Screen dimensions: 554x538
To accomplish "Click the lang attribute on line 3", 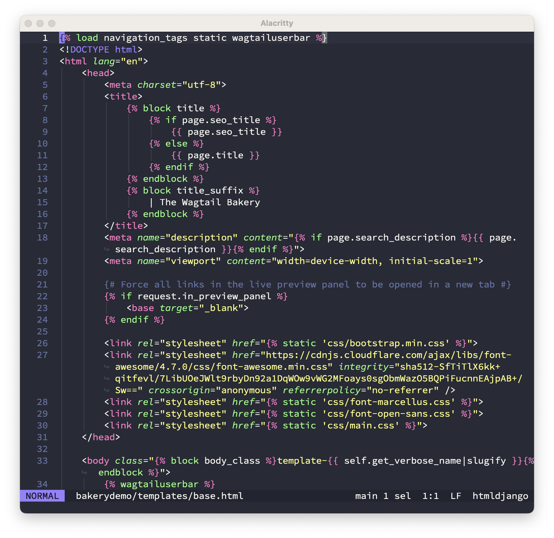I will tap(104, 61).
